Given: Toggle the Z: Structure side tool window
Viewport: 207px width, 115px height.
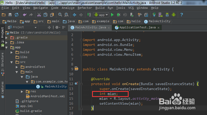Looking at the screenshot, I should 3,64.
